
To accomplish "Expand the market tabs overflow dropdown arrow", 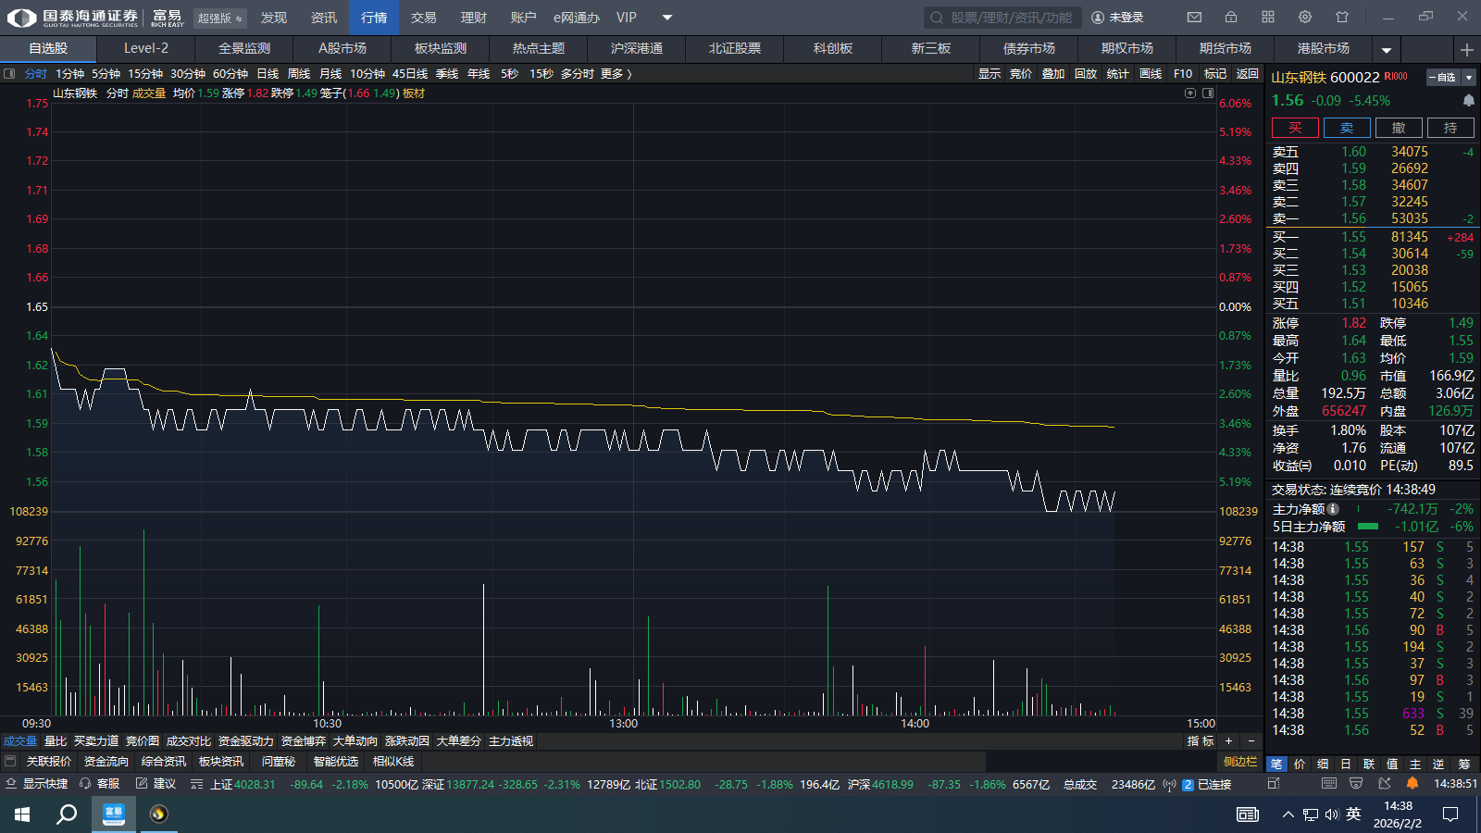I will point(1387,50).
